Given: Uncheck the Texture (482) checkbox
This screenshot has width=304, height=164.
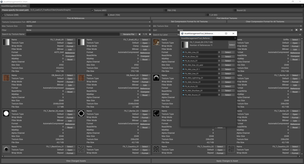Looking at the screenshot, I should point(92,10).
